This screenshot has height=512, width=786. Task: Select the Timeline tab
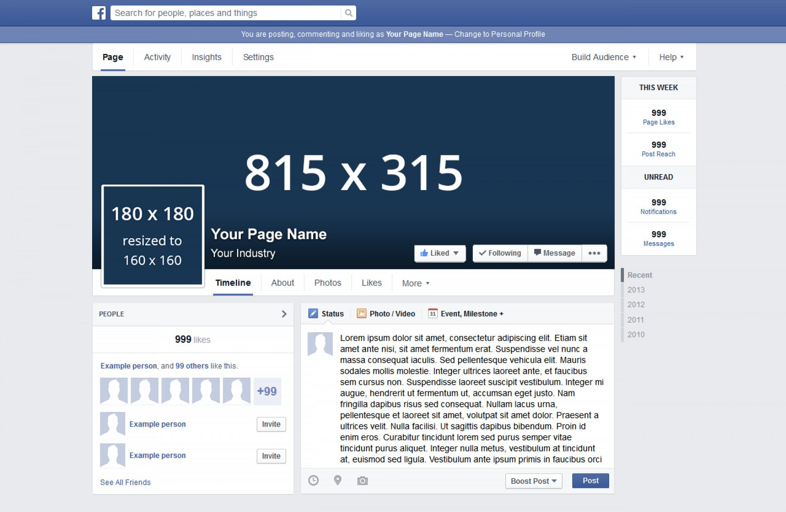tap(232, 283)
